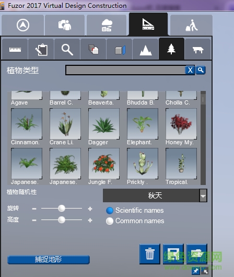
Task: Open the furniture table tool icon
Action: coord(198,49)
